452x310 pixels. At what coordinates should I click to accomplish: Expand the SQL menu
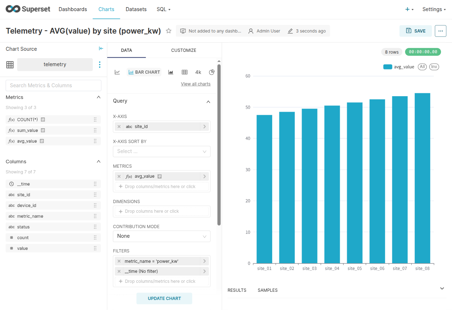(x=164, y=9)
